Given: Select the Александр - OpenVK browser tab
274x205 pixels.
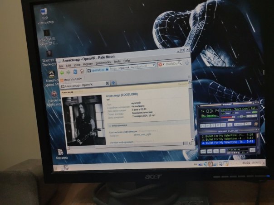Looking at the screenshot, I should tap(85, 85).
